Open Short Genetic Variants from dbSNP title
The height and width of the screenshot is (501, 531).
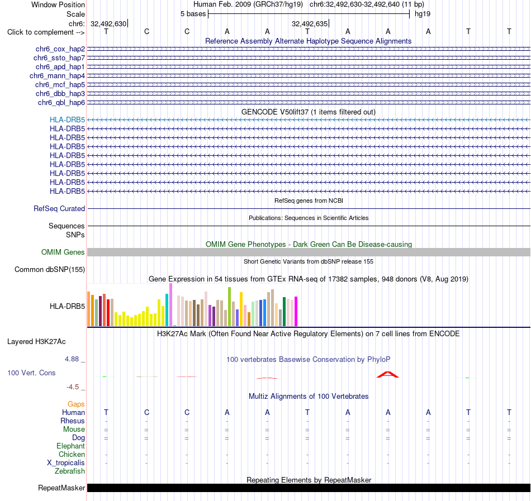309,261
